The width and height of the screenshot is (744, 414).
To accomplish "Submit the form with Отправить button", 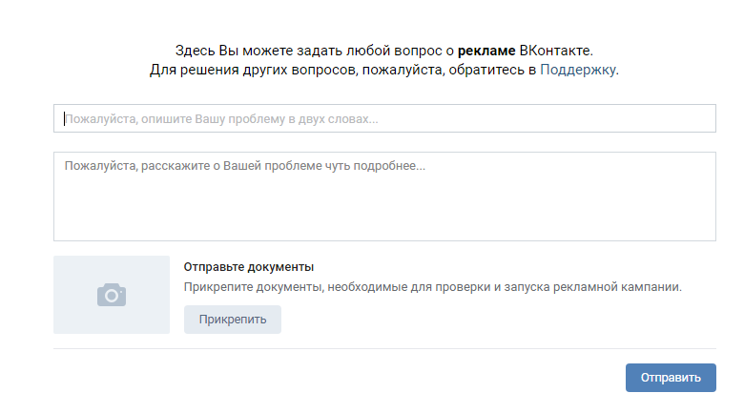I will coord(670,377).
